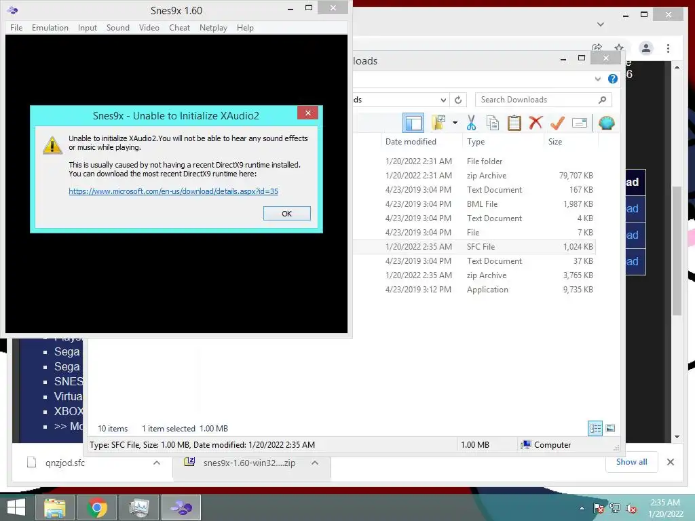The width and height of the screenshot is (695, 521).
Task: Switch Explorer to large icons view
Action: coord(610,428)
